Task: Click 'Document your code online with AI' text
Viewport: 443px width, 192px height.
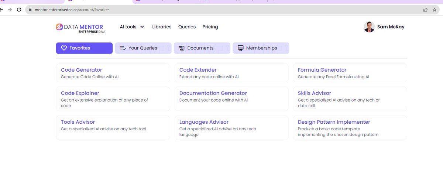Action: (x=213, y=100)
